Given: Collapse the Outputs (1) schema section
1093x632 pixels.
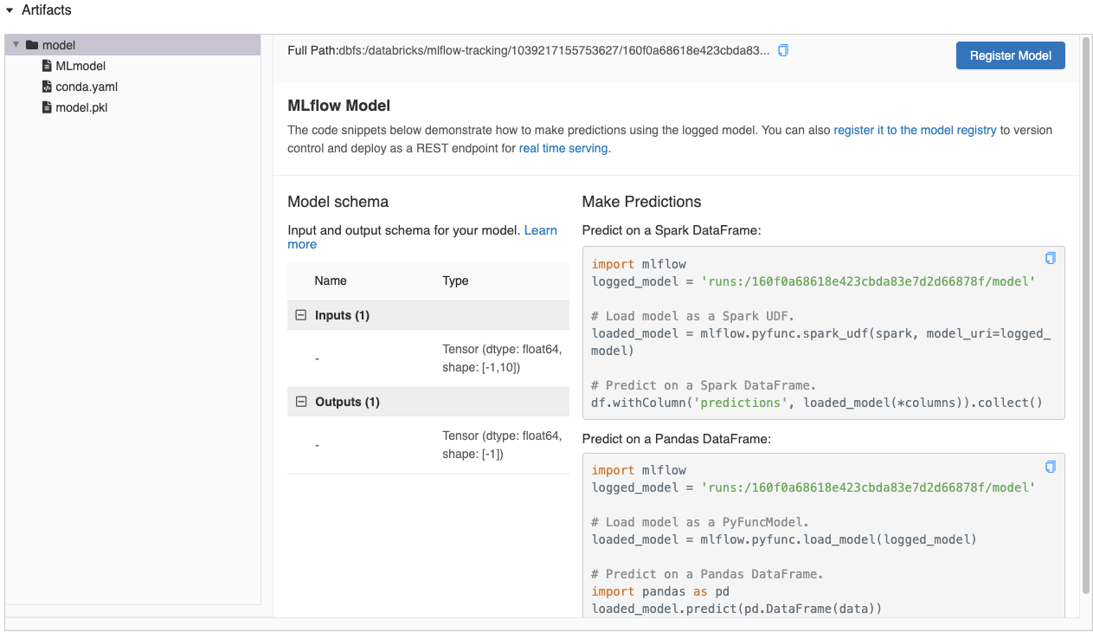Looking at the screenshot, I should pos(301,402).
